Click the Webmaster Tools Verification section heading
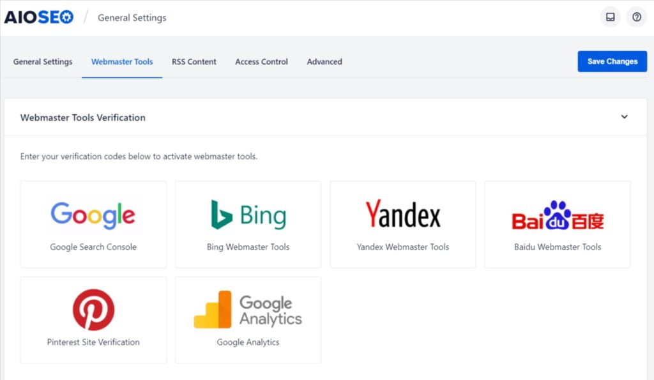654x380 pixels. tap(83, 118)
